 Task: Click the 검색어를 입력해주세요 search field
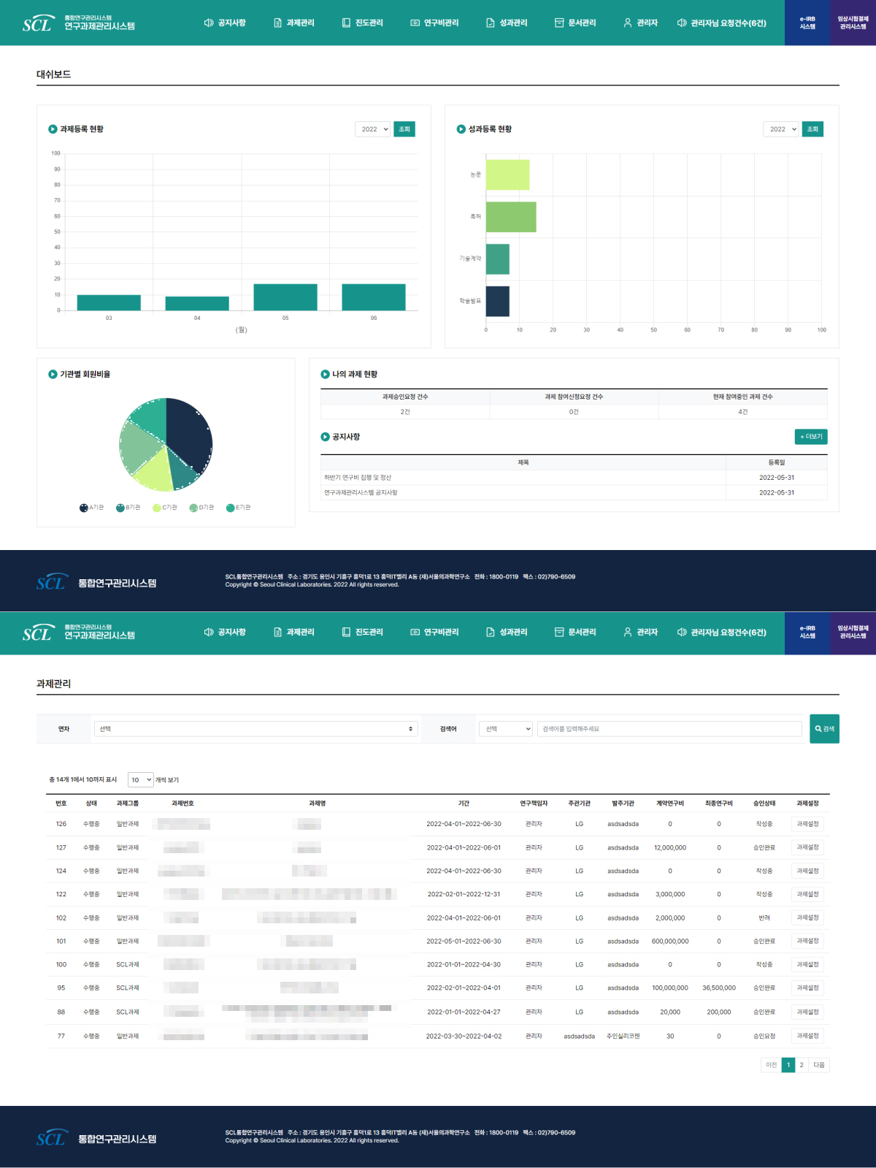coord(669,728)
